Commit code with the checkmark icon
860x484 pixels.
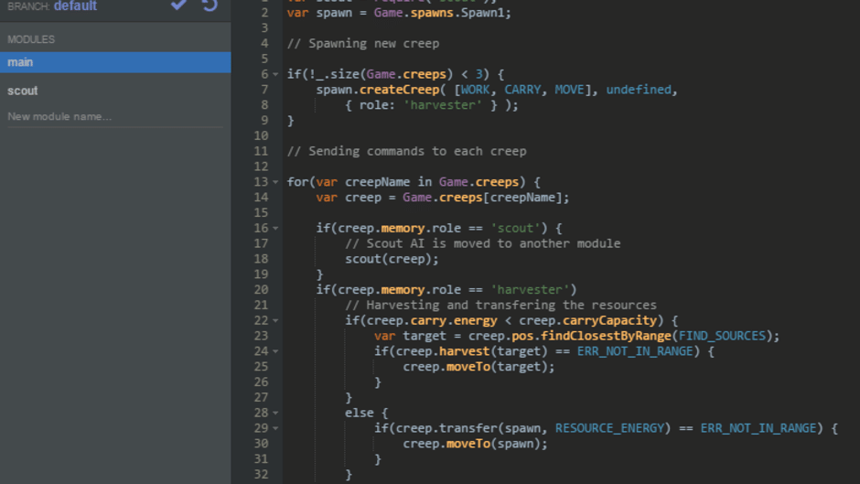tap(178, 5)
